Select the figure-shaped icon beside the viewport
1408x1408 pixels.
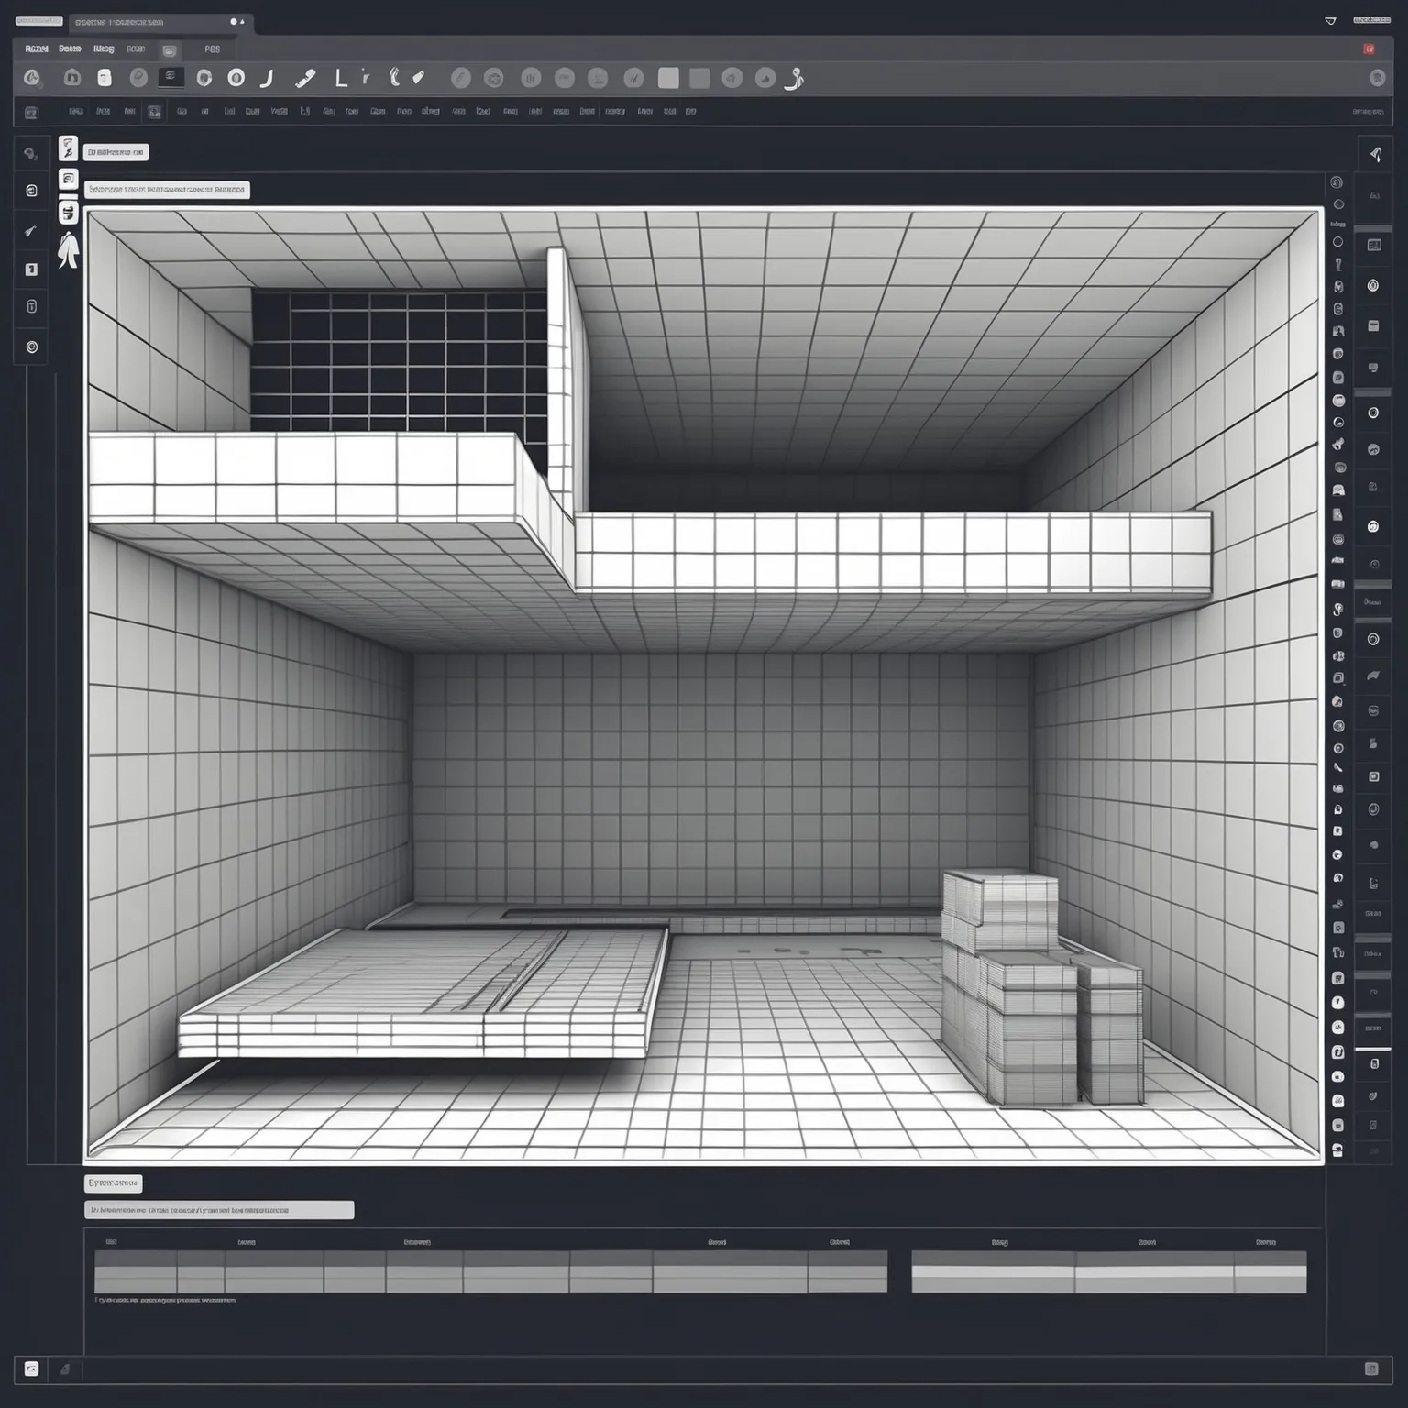pyautogui.click(x=68, y=250)
